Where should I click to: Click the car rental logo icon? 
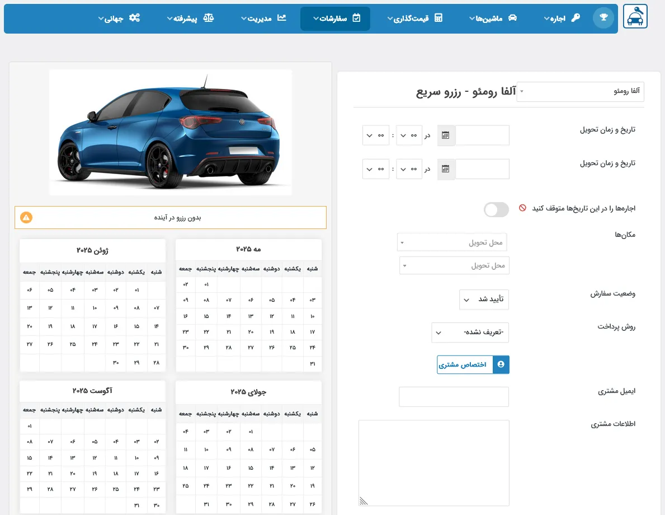[635, 17]
